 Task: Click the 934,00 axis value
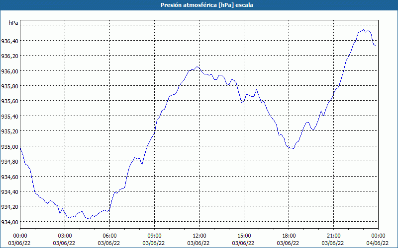pyautogui.click(x=9, y=222)
